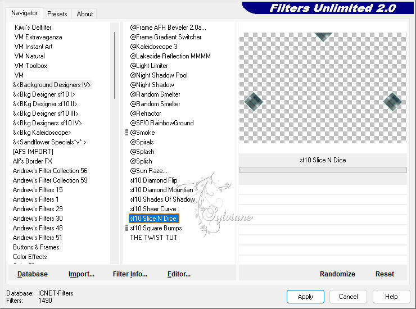Viewport: 416px width, 309px height.
Task: Choose @Light Limiter filter
Action: 149,66
